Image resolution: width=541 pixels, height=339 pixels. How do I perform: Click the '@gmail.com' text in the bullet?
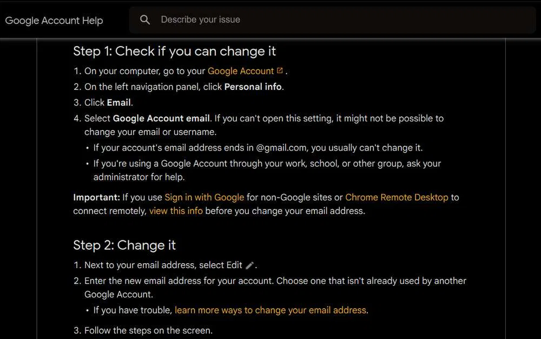click(282, 148)
